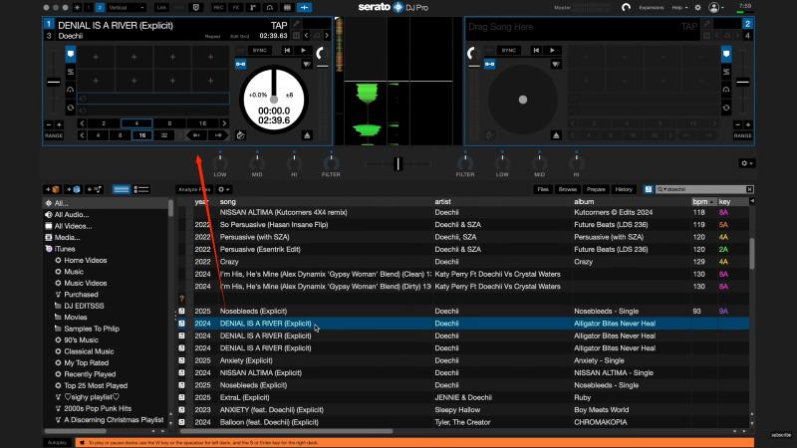797x448 pixels.
Task: Open the loop roll tab on deck 1
Action: 70,108
